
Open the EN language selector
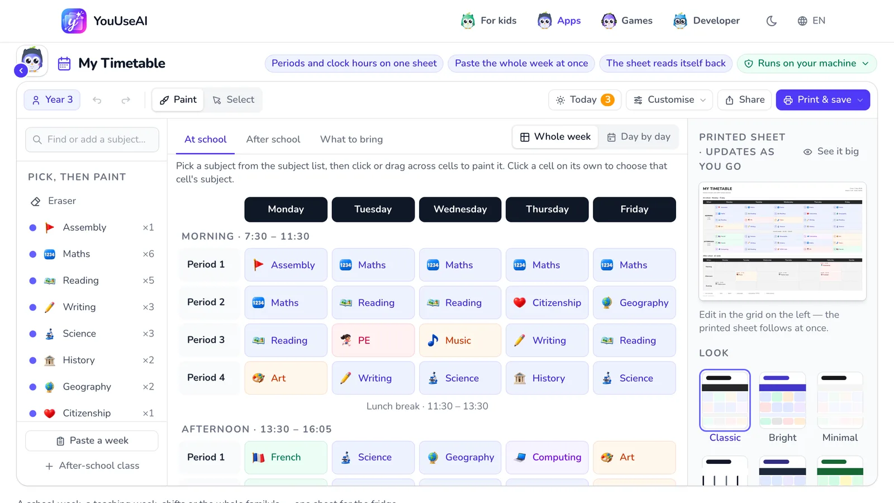click(x=811, y=21)
